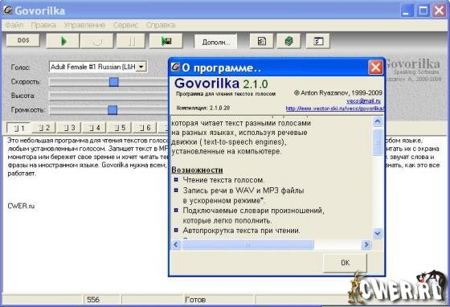
Task: Click the scroll up arrow in About text
Action: click(378, 121)
